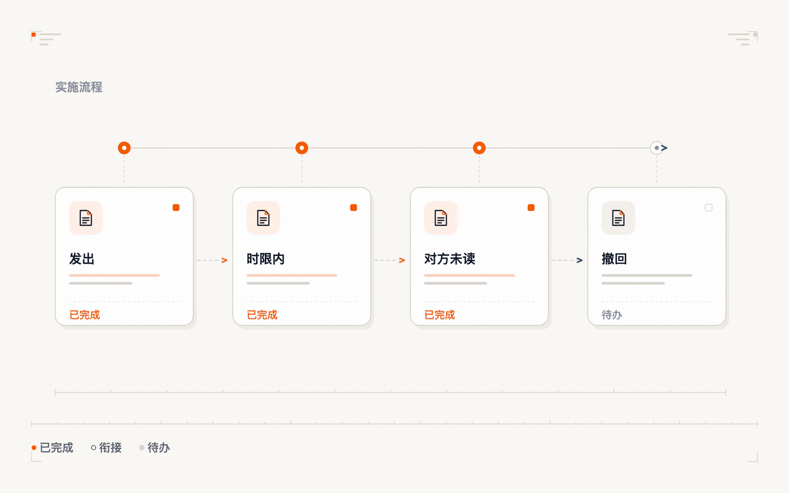Open the 时限内 step title
This screenshot has width=789, height=493.
(x=266, y=259)
